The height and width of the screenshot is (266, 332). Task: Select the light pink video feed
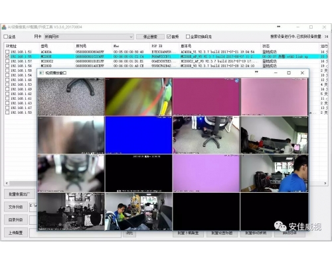coord(274,97)
